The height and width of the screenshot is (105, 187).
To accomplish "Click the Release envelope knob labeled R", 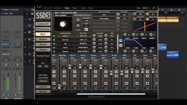I will (x=151, y=35).
